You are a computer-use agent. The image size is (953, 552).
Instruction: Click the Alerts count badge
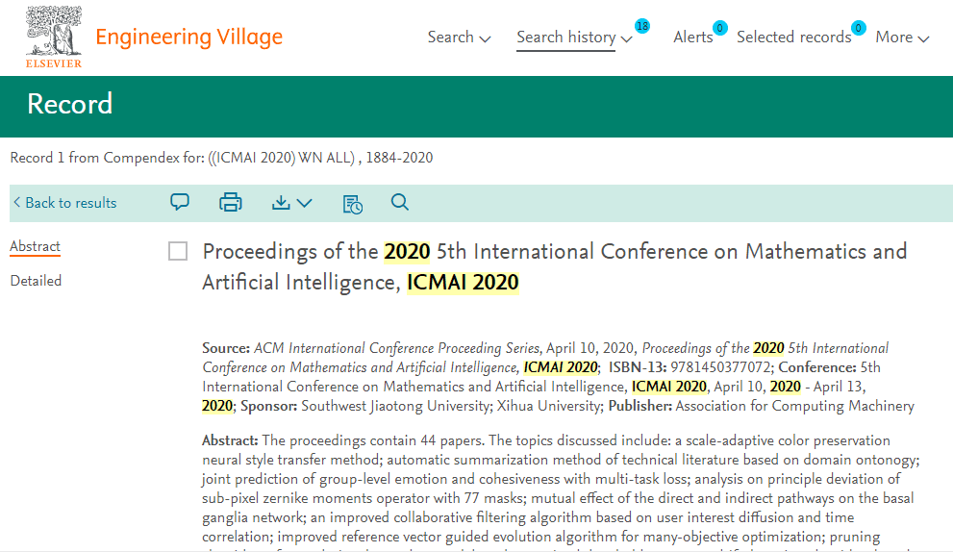click(x=719, y=28)
